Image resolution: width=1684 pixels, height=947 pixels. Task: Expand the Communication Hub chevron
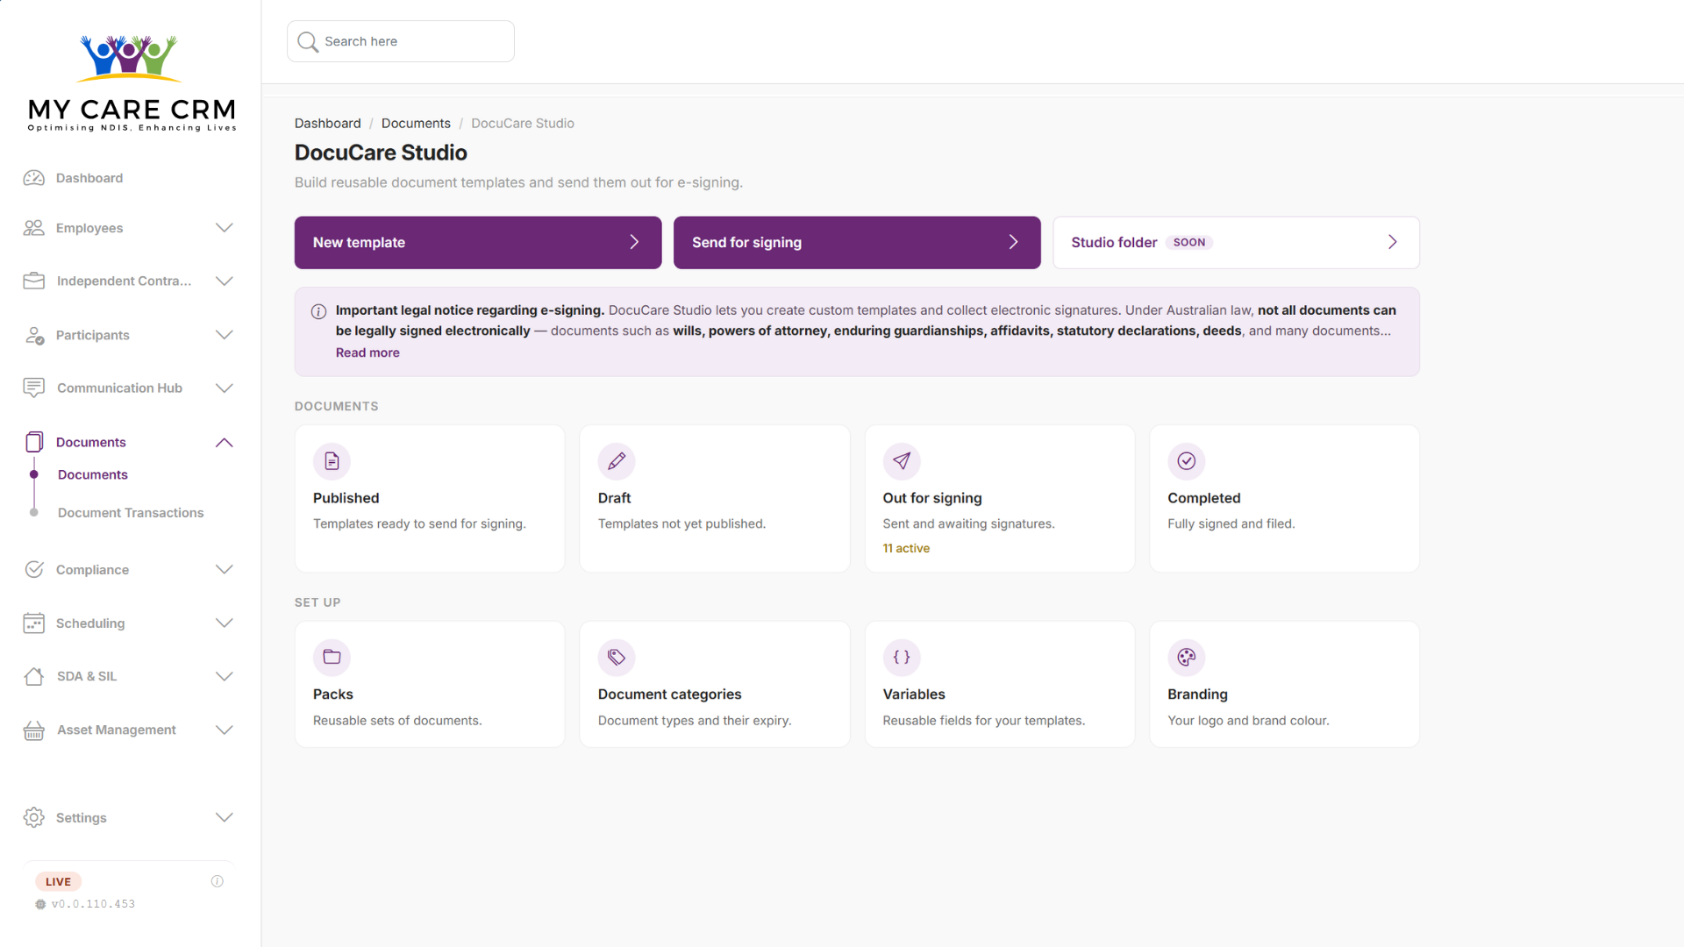[225, 388]
